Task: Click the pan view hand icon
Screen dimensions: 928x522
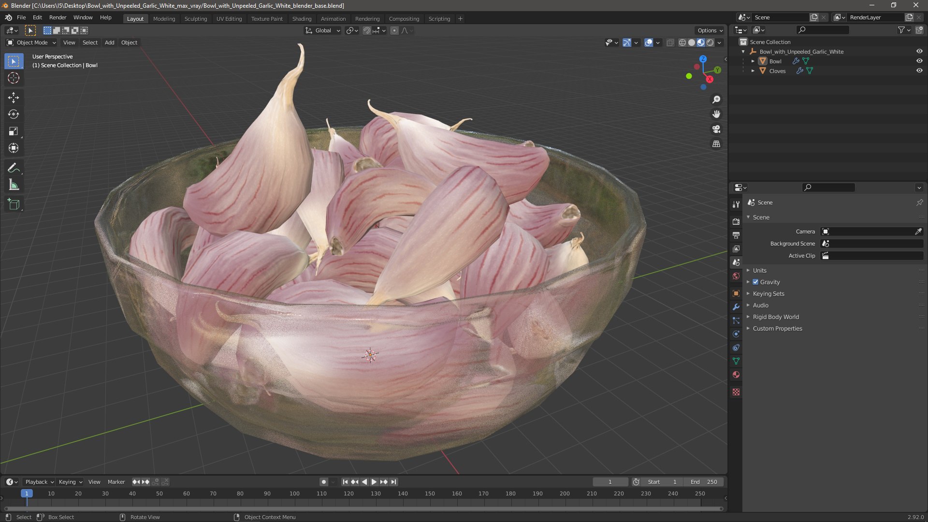Action: click(x=716, y=114)
